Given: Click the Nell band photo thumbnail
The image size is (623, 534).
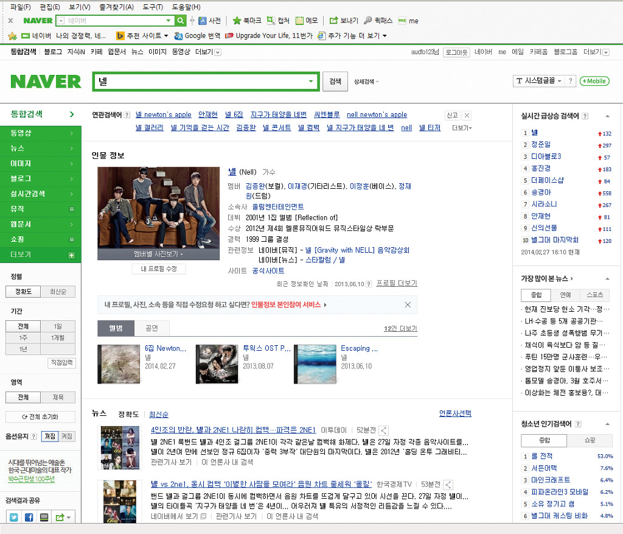Looking at the screenshot, I should click(158, 207).
